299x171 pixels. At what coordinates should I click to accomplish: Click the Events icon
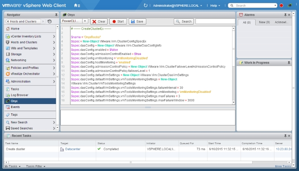pyautogui.click(x=8, y=107)
